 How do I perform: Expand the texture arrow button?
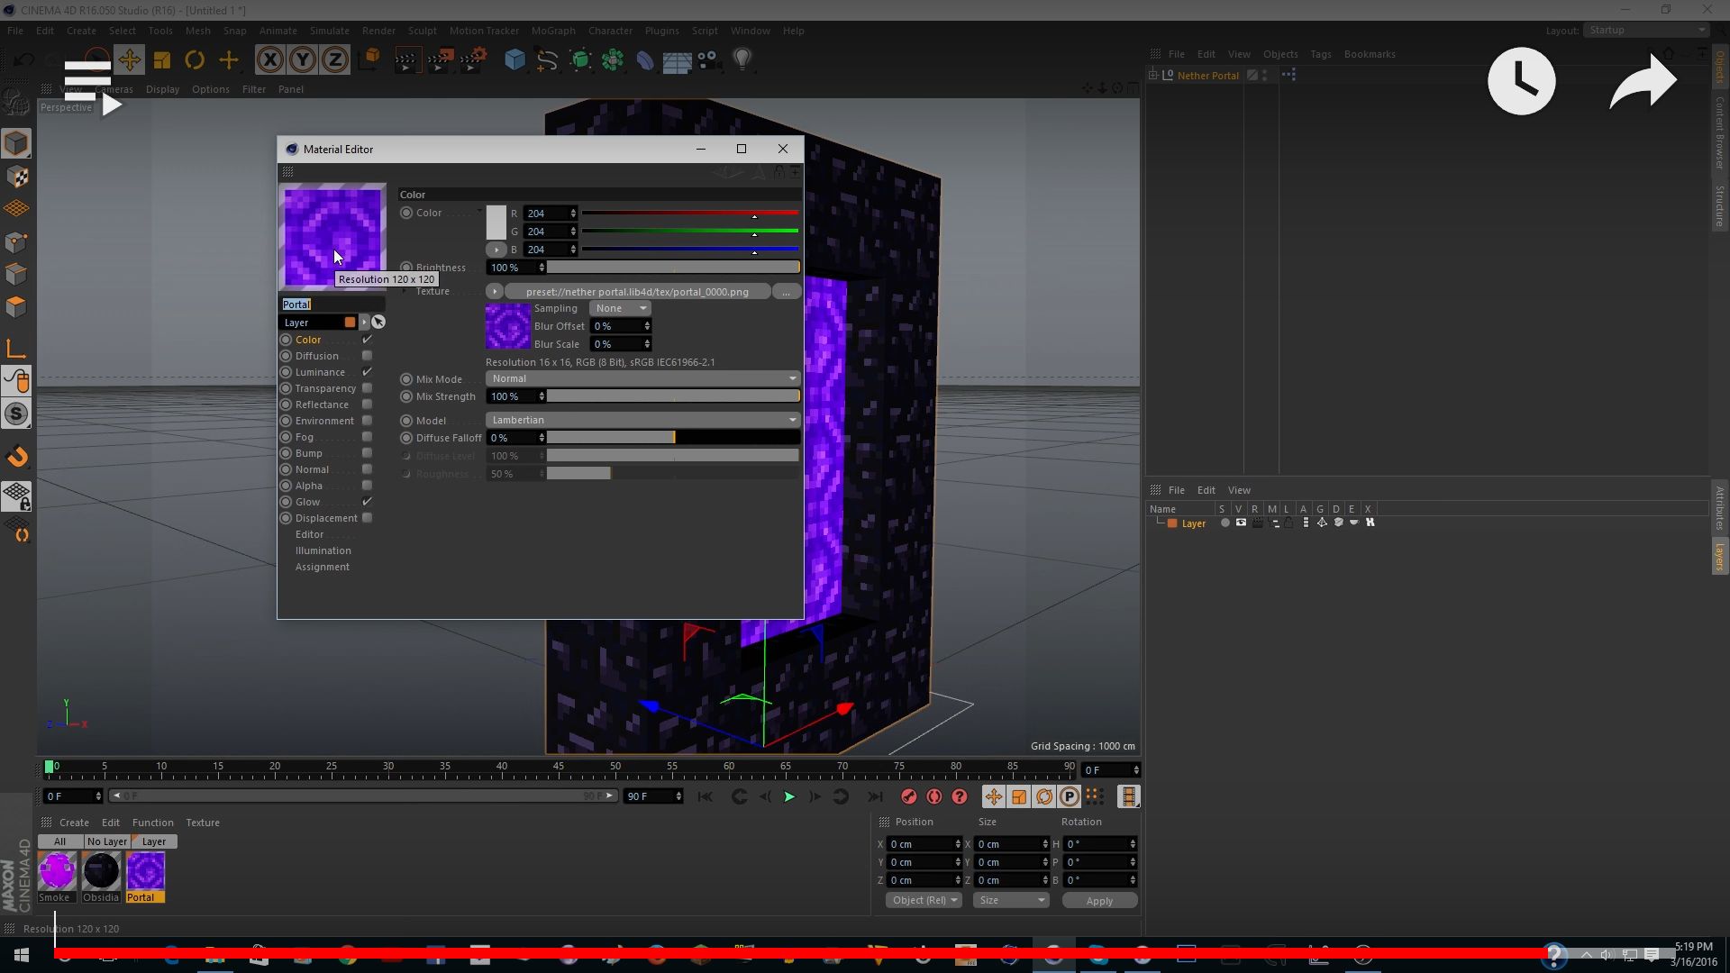click(494, 292)
